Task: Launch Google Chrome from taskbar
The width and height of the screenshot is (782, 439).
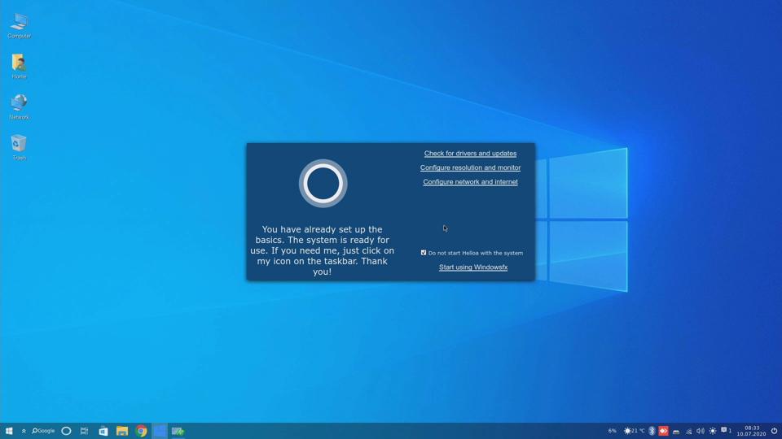Action: (x=141, y=431)
